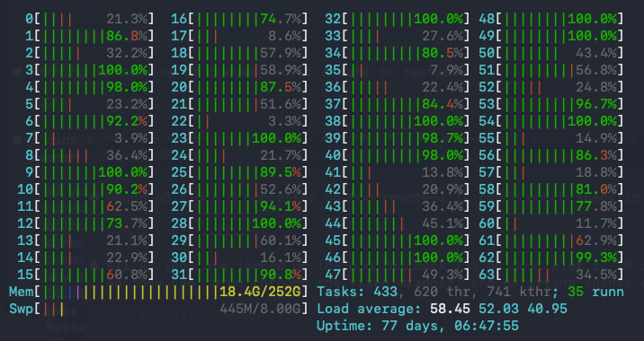Click the CPU 35 meter showing 7.9%
Screen dimensions: 644x341
pyautogui.click(x=397, y=70)
